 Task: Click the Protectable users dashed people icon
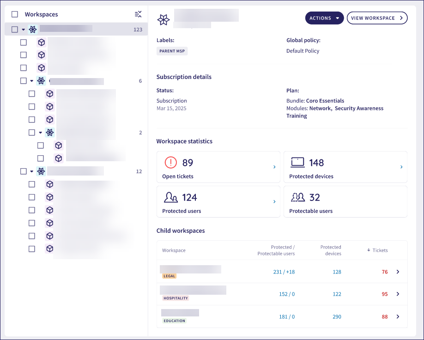(297, 197)
